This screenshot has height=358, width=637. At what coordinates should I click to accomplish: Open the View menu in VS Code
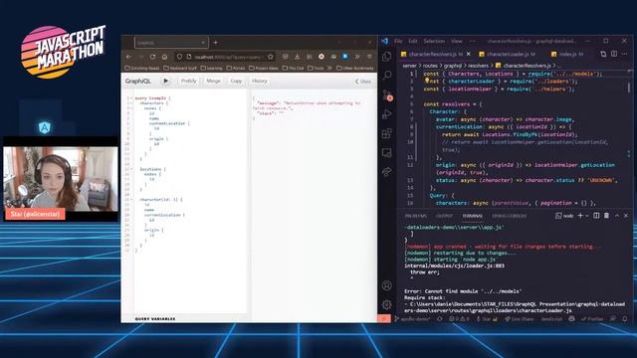(x=456, y=41)
